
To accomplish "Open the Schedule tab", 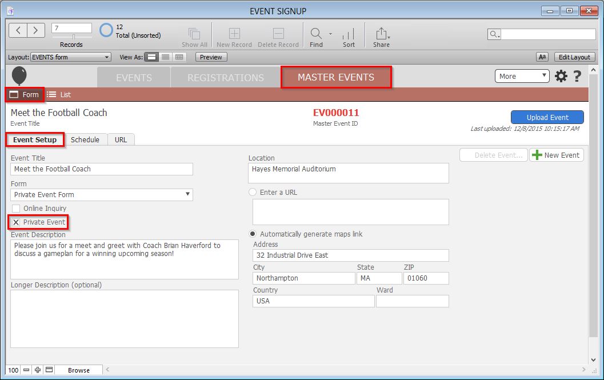I will point(85,139).
